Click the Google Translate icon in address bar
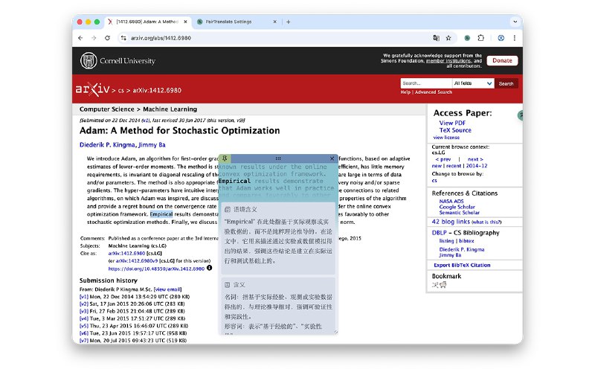 [x=437, y=37]
